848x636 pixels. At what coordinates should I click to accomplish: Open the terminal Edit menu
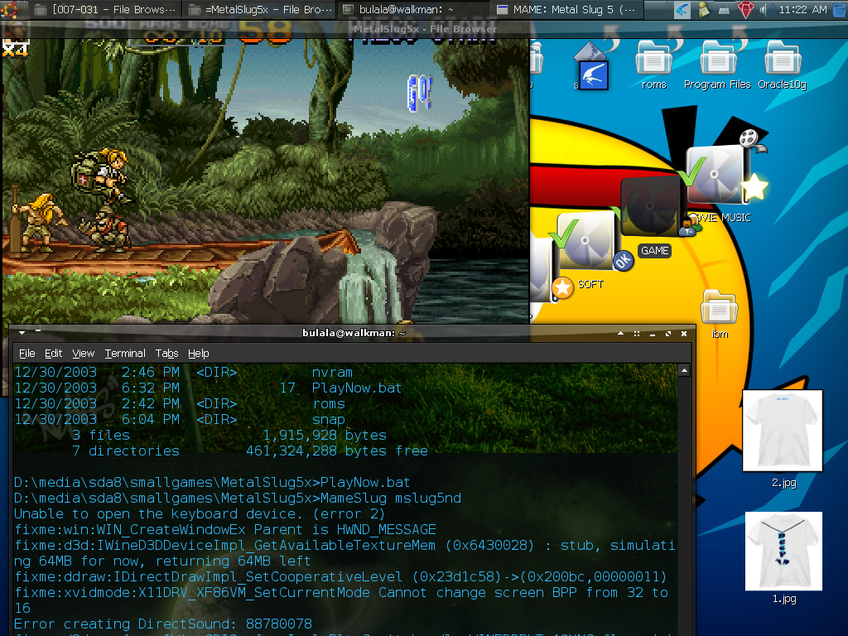[x=53, y=353]
